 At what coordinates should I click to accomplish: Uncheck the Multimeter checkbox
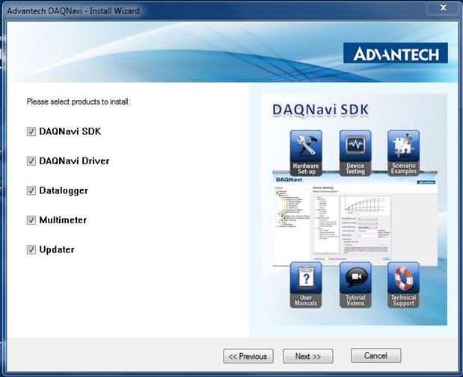tap(31, 220)
